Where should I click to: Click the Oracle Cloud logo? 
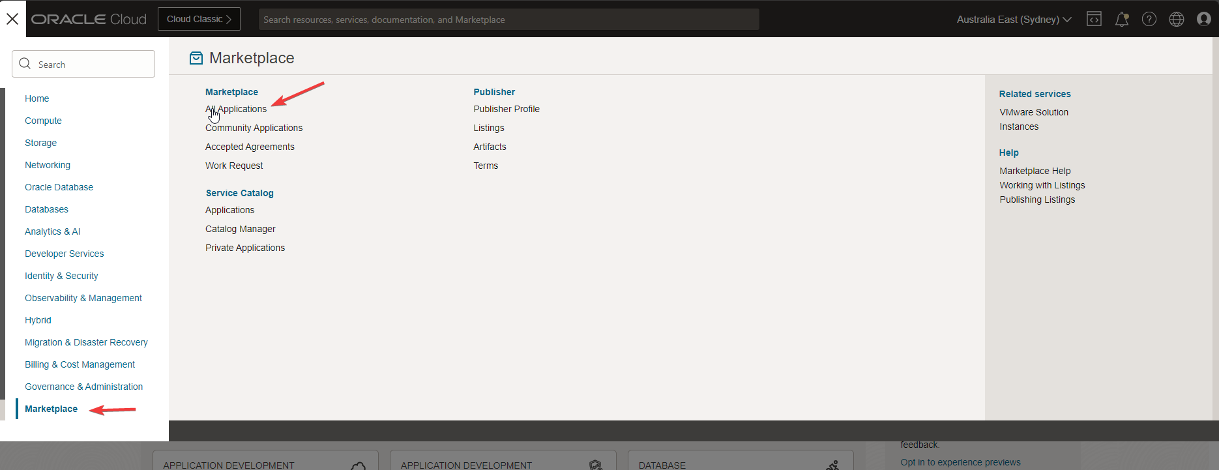89,20
